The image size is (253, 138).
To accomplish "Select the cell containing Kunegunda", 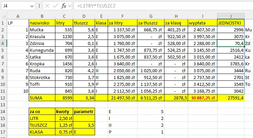I will [41, 50].
